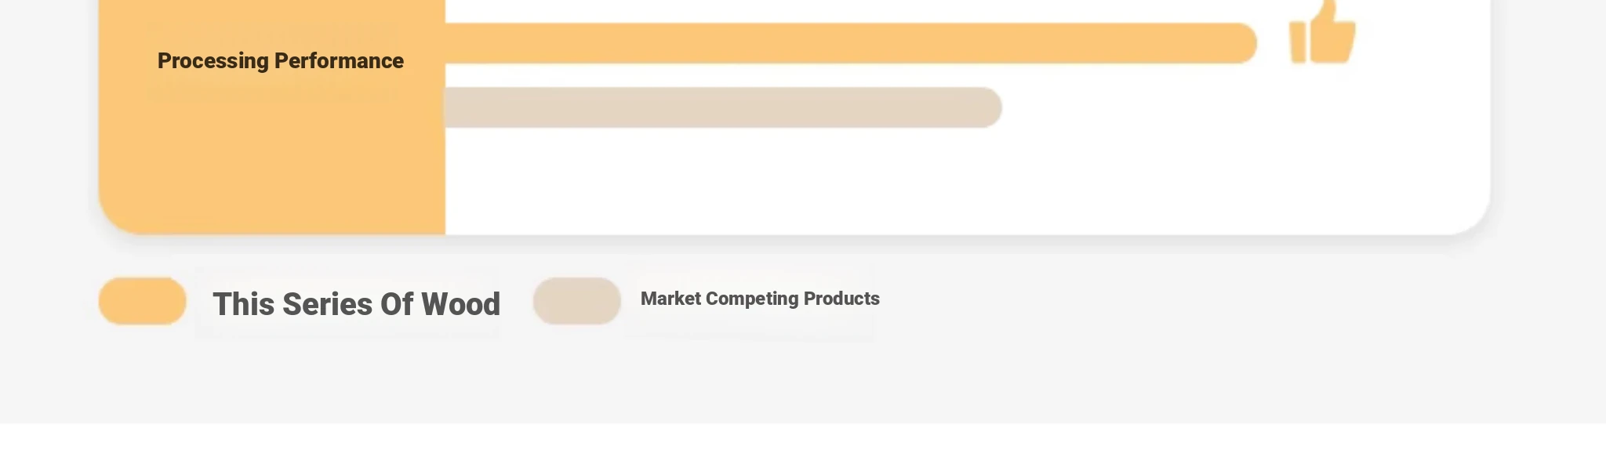Click the shorter beige comparison bar

[x=723, y=107]
